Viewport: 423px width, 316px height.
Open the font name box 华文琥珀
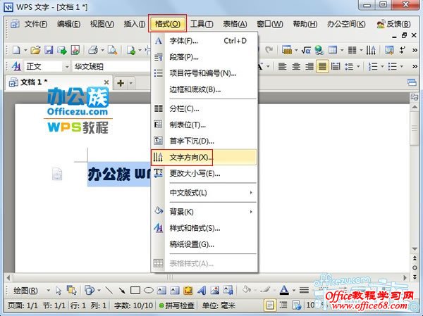point(111,66)
